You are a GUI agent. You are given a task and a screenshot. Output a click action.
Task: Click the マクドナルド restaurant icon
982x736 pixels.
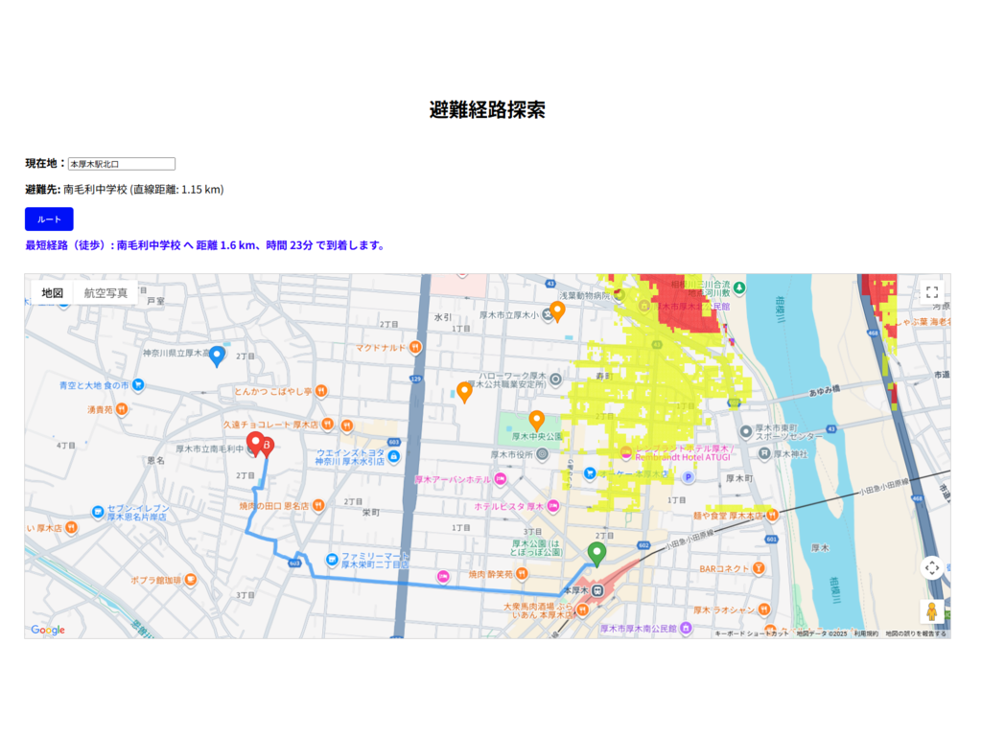click(415, 348)
